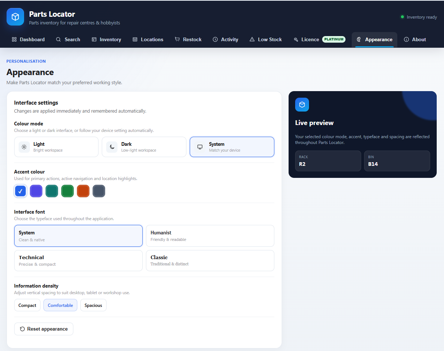
Task: Set information density to Spacious
Action: pos(93,305)
